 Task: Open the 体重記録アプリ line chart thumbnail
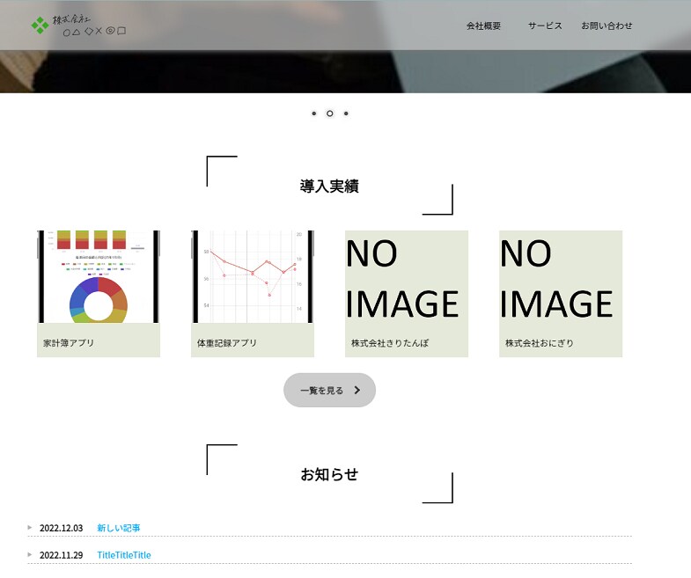(x=253, y=276)
